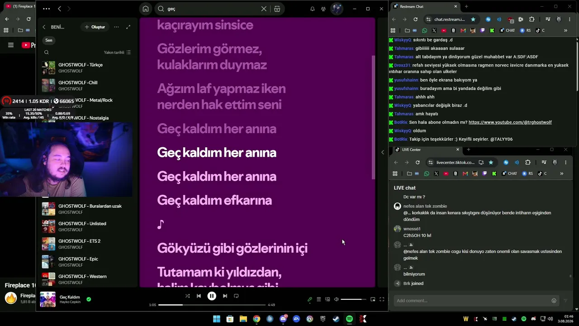Open the Spotify three-dot app menu
The width and height of the screenshot is (579, 326).
pos(47,9)
